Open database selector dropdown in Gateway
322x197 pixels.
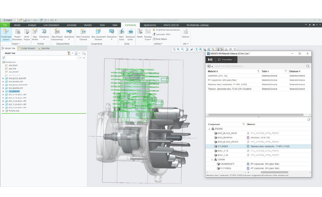[x=210, y=66]
